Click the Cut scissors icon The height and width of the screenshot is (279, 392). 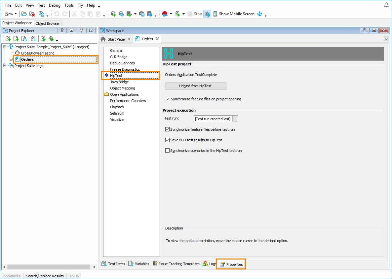[x=74, y=14]
